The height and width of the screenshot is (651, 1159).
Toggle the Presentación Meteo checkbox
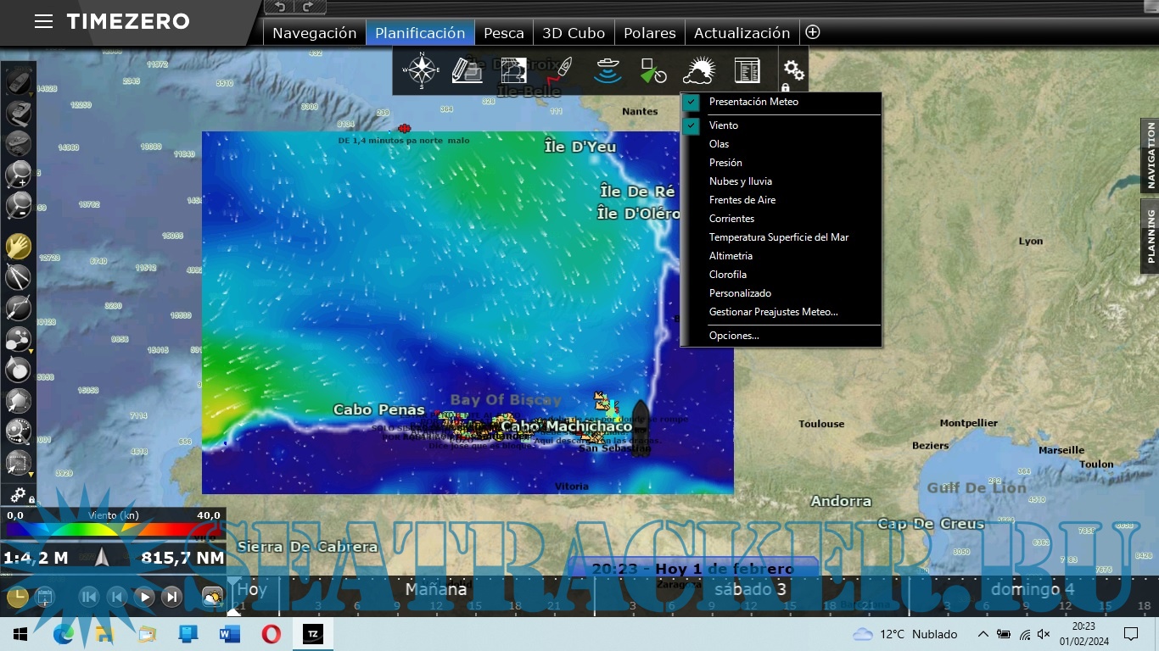(x=691, y=102)
